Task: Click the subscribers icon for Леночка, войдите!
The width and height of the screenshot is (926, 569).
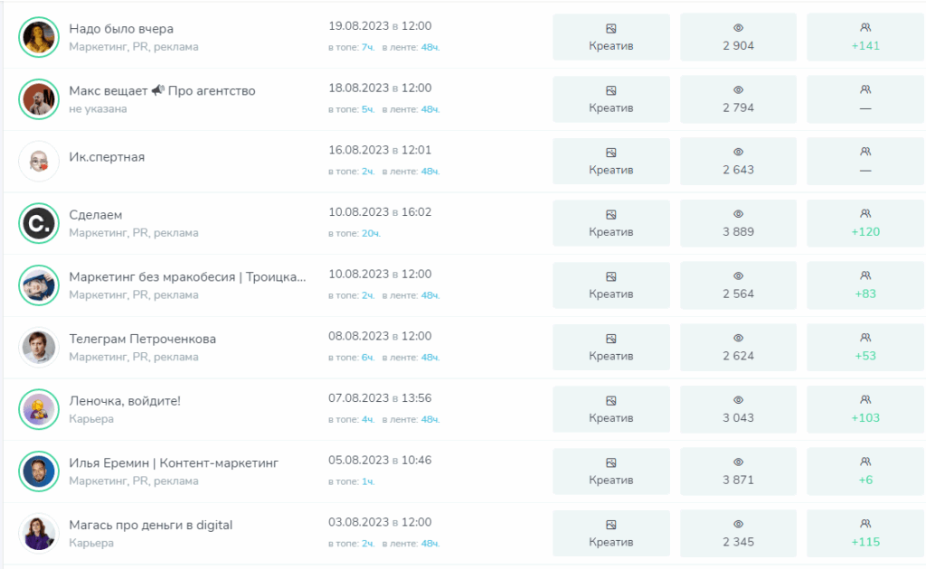Action: click(x=865, y=400)
